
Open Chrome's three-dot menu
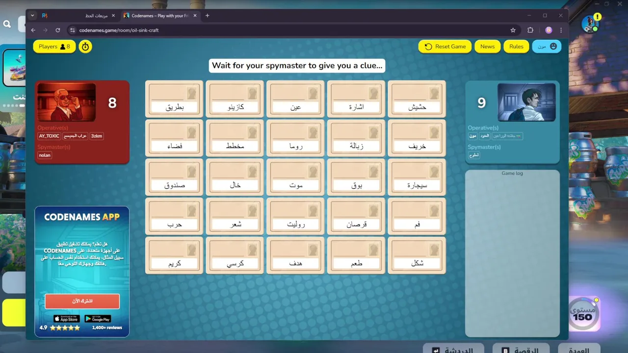coord(561,30)
